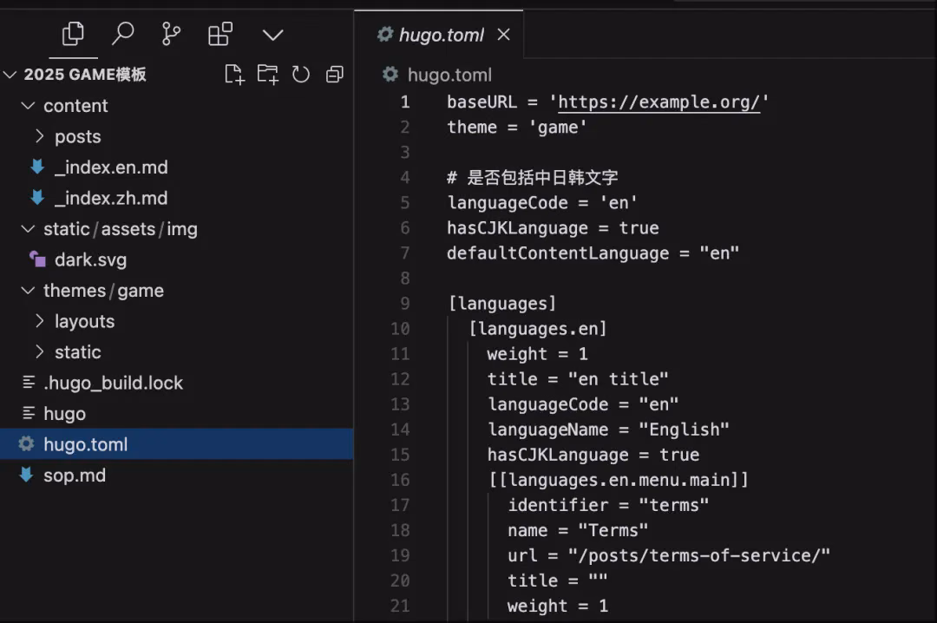Click the text [languages.en] in the editor
Image resolution: width=937 pixels, height=623 pixels.
click(538, 329)
